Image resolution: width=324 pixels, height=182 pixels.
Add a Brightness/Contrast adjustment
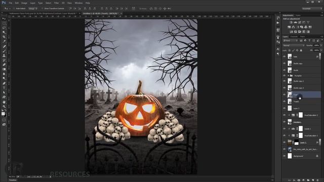(x=291, y=22)
